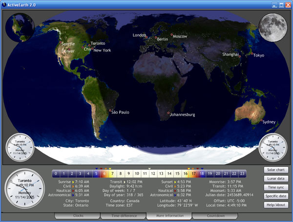The width and height of the screenshot is (293, 222).
Task: Select the Seattle city marker
Action: pyautogui.click(x=61, y=42)
